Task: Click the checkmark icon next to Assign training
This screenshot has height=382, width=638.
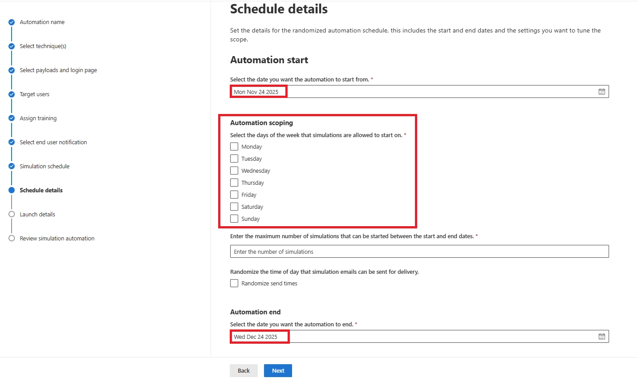Action: point(11,118)
